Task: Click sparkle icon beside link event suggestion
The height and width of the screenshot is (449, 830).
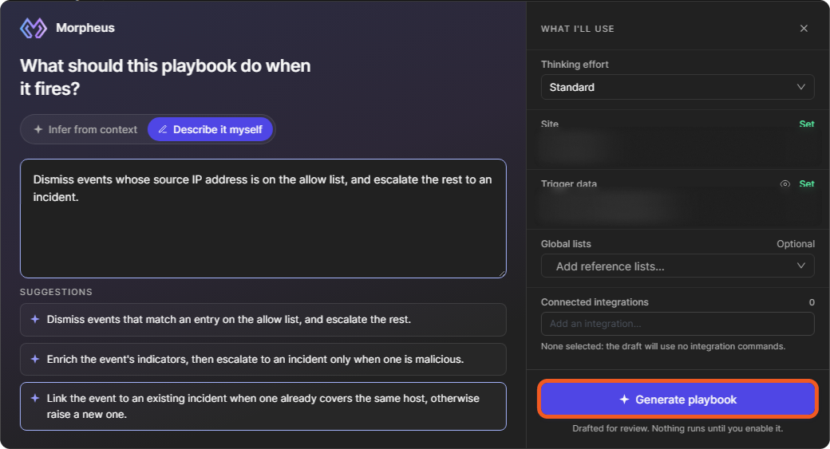Action: click(35, 398)
